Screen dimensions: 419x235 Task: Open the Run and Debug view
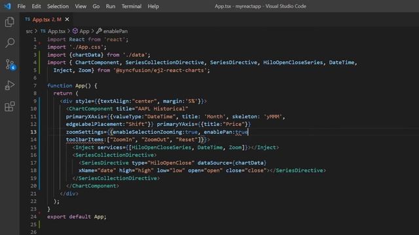(10, 86)
